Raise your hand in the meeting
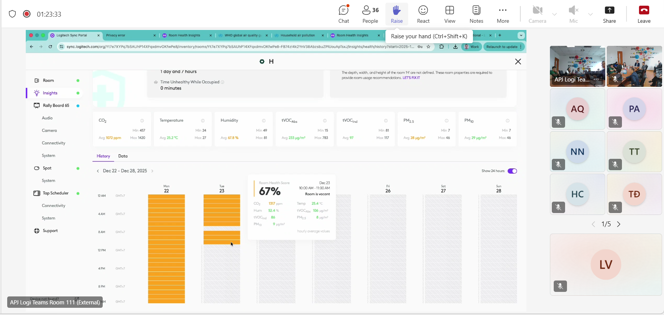Screen dimensions: 664x315 pos(396,14)
